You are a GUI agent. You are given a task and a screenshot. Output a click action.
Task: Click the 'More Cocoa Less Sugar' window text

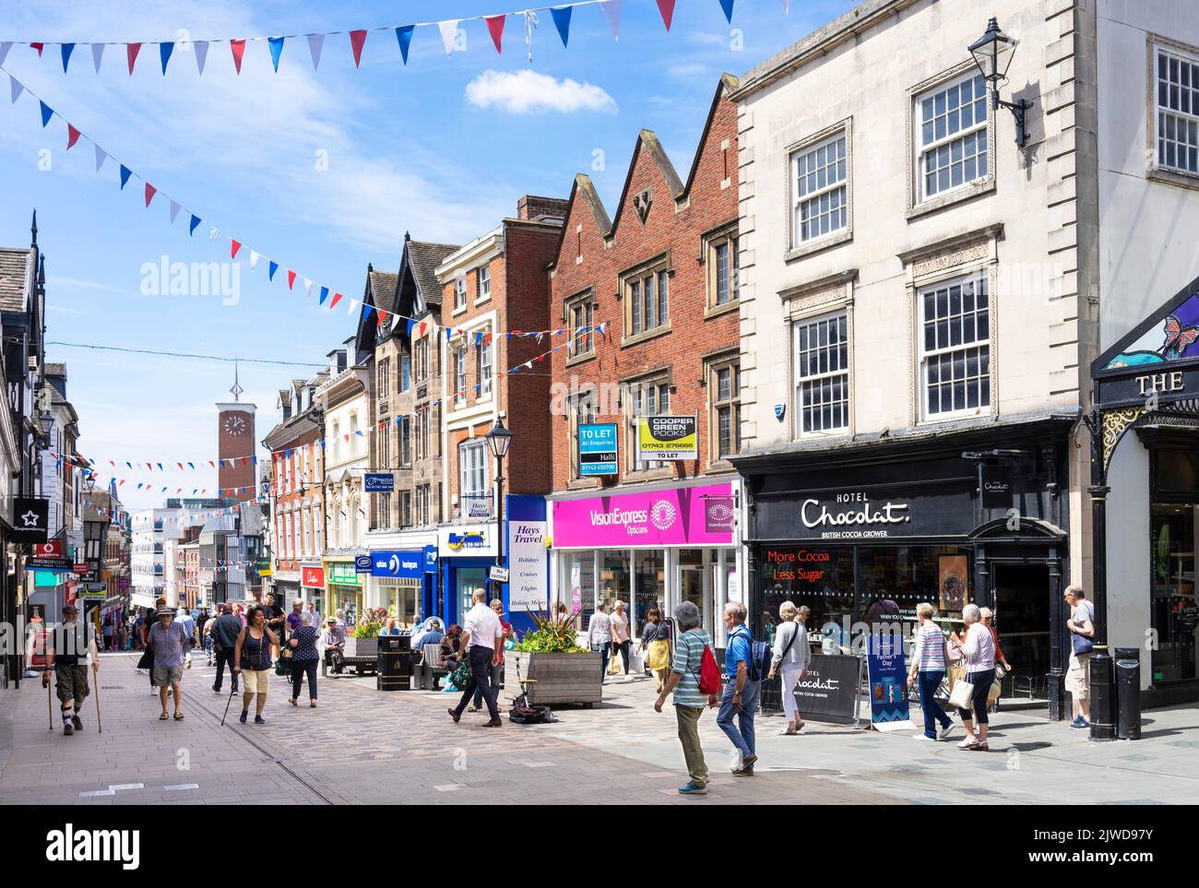pyautogui.click(x=798, y=564)
